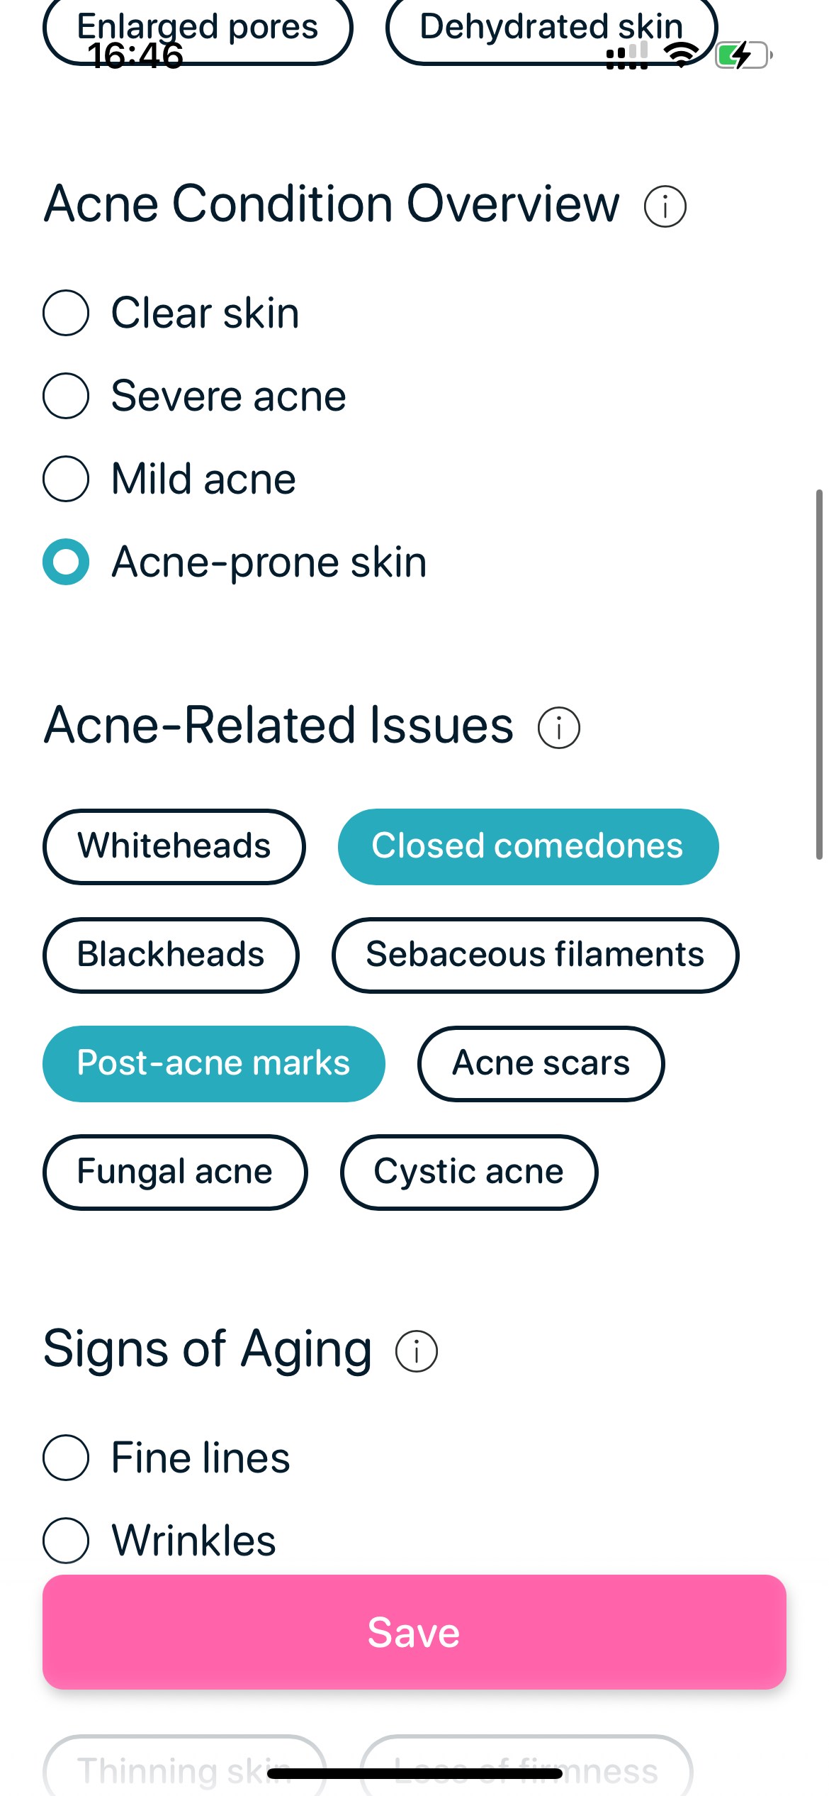The height and width of the screenshot is (1796, 829).
Task: Deselect the Closed comedones tag
Action: click(x=528, y=846)
